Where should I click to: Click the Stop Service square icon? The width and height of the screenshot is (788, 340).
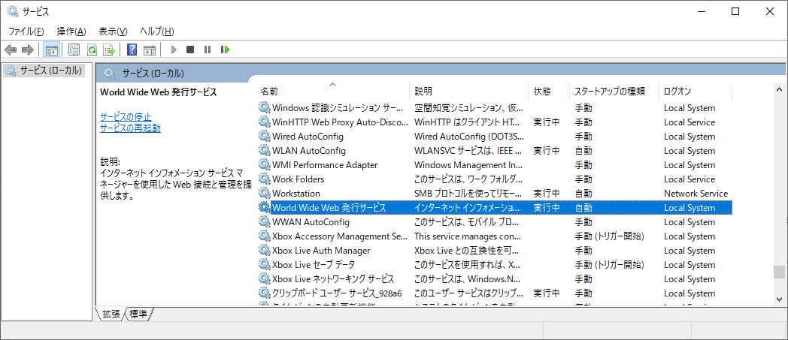point(190,50)
